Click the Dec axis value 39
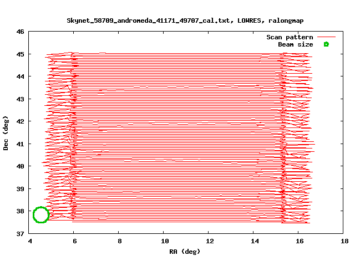The image size is (355, 266). point(20,188)
